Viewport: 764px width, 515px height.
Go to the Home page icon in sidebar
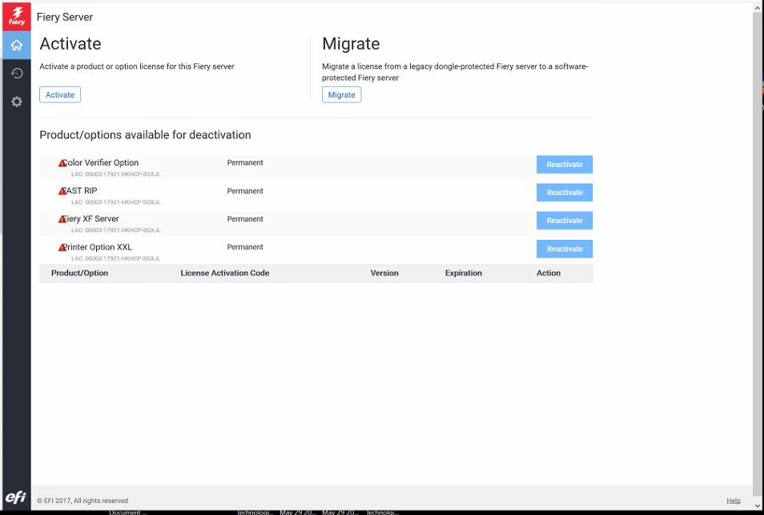pos(16,45)
